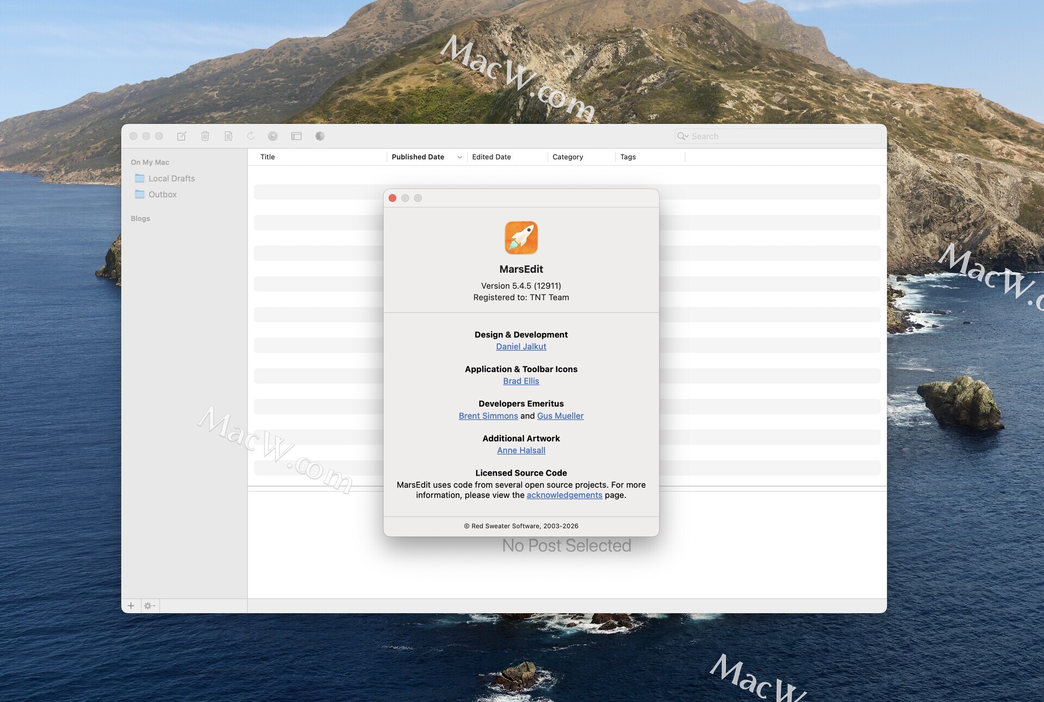Click the compass View on Web toolbar icon
This screenshot has width=1044, height=702.
coord(273,136)
